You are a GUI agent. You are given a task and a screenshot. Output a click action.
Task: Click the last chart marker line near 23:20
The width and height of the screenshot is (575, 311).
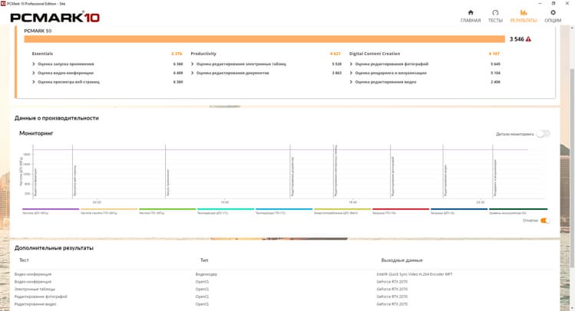[x=493, y=171]
